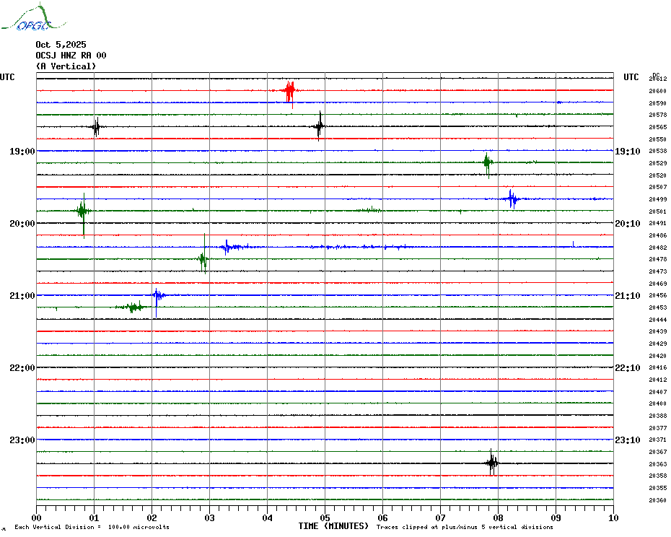This screenshot has width=671, height=537.
Task: Click the (A Vertical) channel label
Action: [x=66, y=66]
